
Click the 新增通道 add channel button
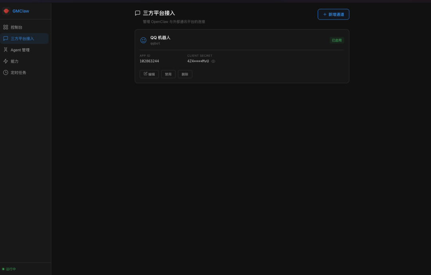[333, 14]
